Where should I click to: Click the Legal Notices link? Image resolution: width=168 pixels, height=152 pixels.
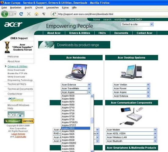point(18,134)
